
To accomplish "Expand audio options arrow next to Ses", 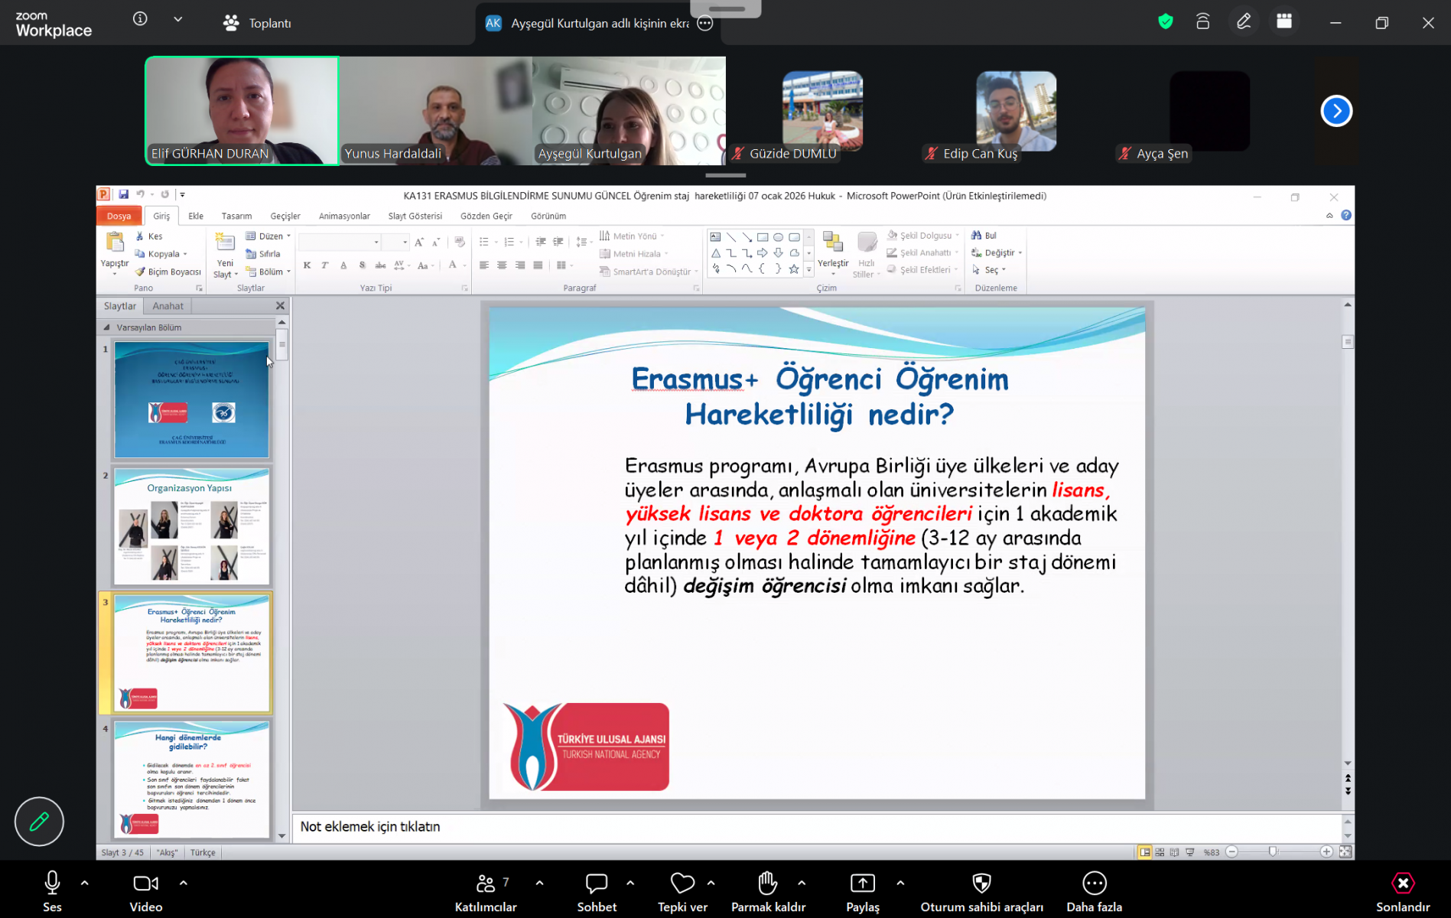I will (x=85, y=883).
